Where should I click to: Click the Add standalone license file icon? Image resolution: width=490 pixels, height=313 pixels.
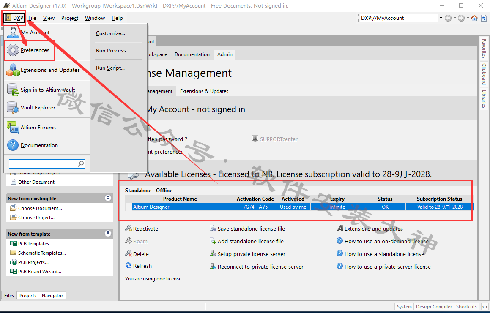[213, 241]
